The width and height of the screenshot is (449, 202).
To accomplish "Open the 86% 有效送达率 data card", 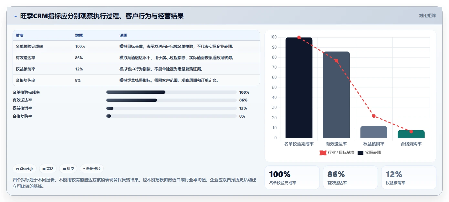I will [350, 177].
